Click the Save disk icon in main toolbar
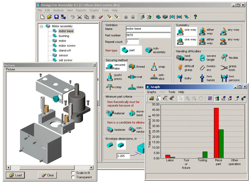Image resolution: width=250 pixels, height=185 pixels. point(56,17)
